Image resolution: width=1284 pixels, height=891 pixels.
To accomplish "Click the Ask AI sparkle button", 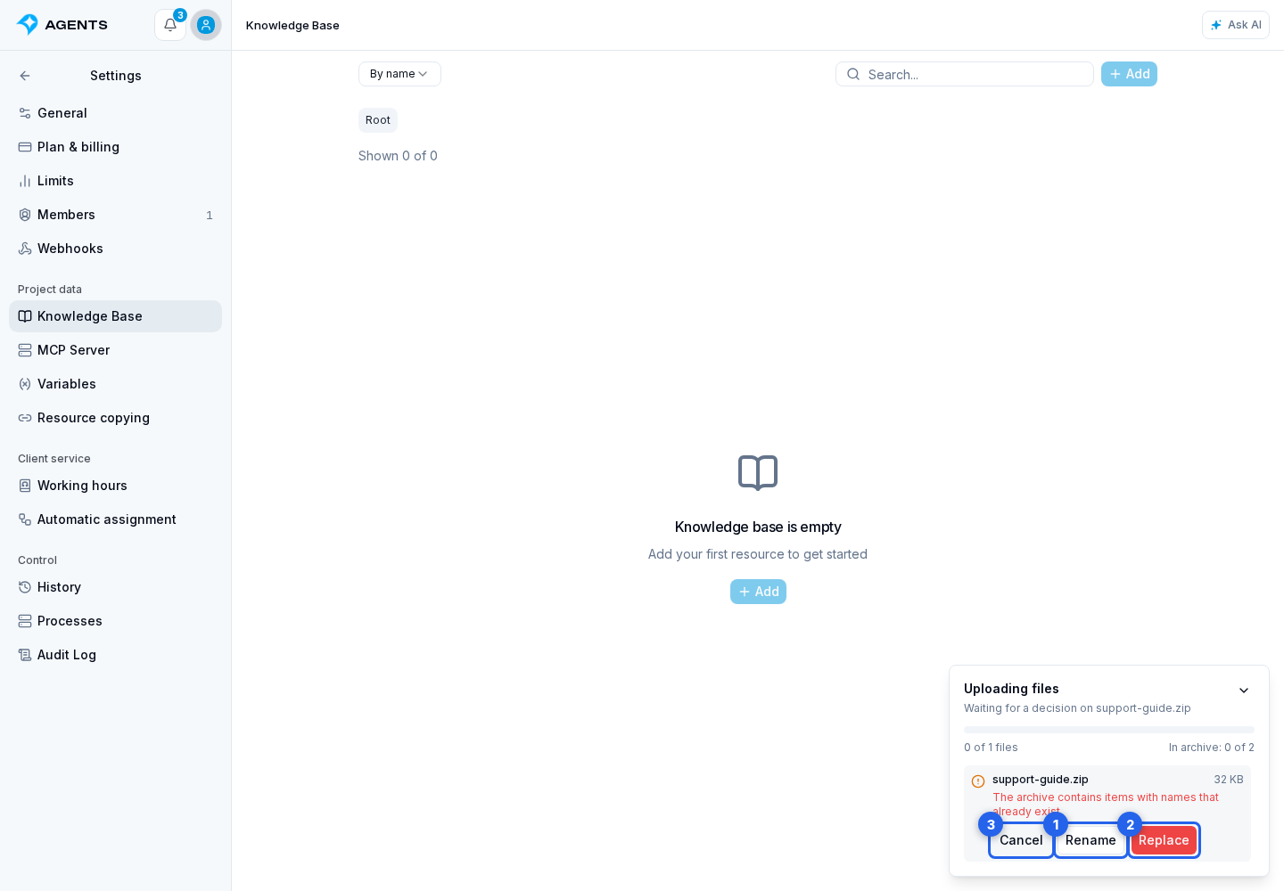I will [1235, 25].
